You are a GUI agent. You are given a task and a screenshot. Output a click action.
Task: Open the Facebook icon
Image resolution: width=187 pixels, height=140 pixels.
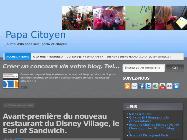point(141,86)
